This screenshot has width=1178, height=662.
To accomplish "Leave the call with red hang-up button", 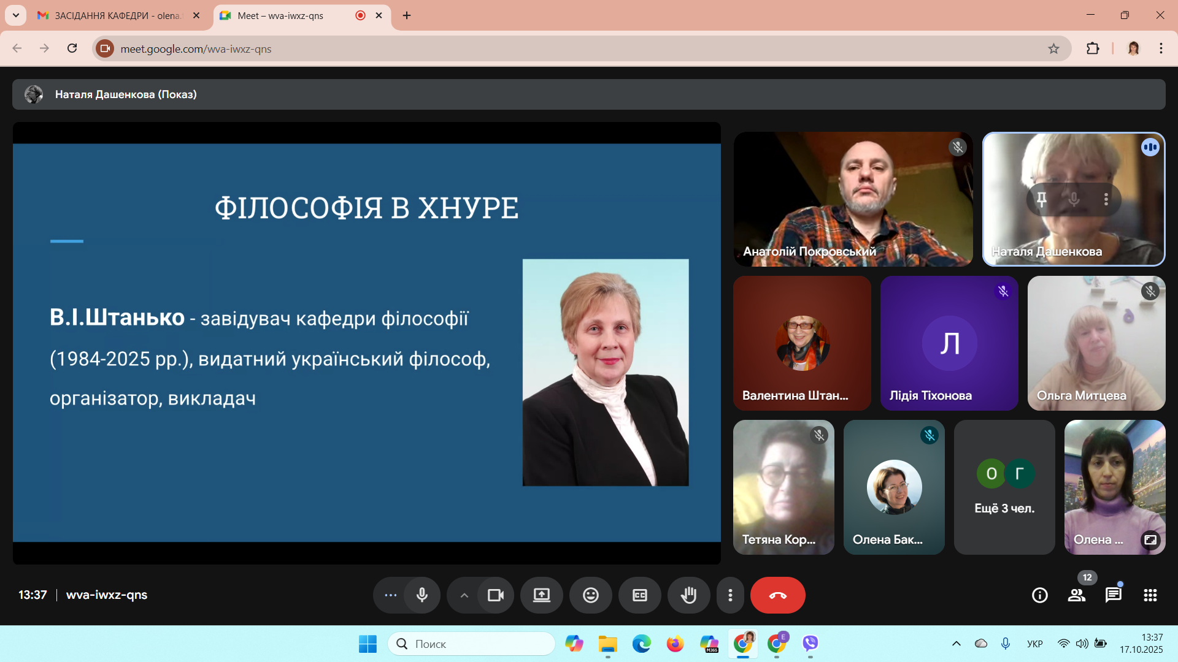I will pos(777,595).
